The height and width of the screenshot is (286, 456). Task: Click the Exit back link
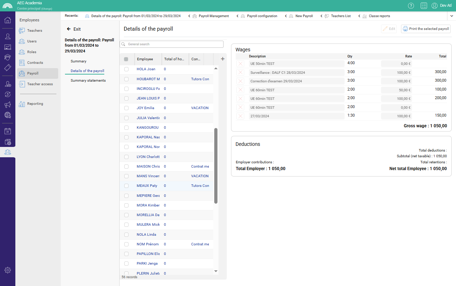(x=74, y=29)
